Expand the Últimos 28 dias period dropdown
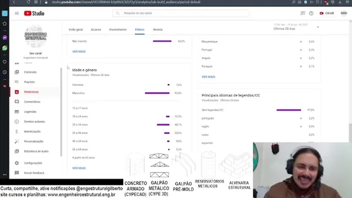352x198 pixels. (318, 27)
